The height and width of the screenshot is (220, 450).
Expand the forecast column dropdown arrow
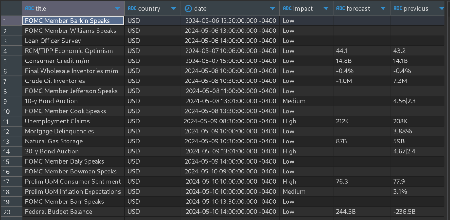383,8
